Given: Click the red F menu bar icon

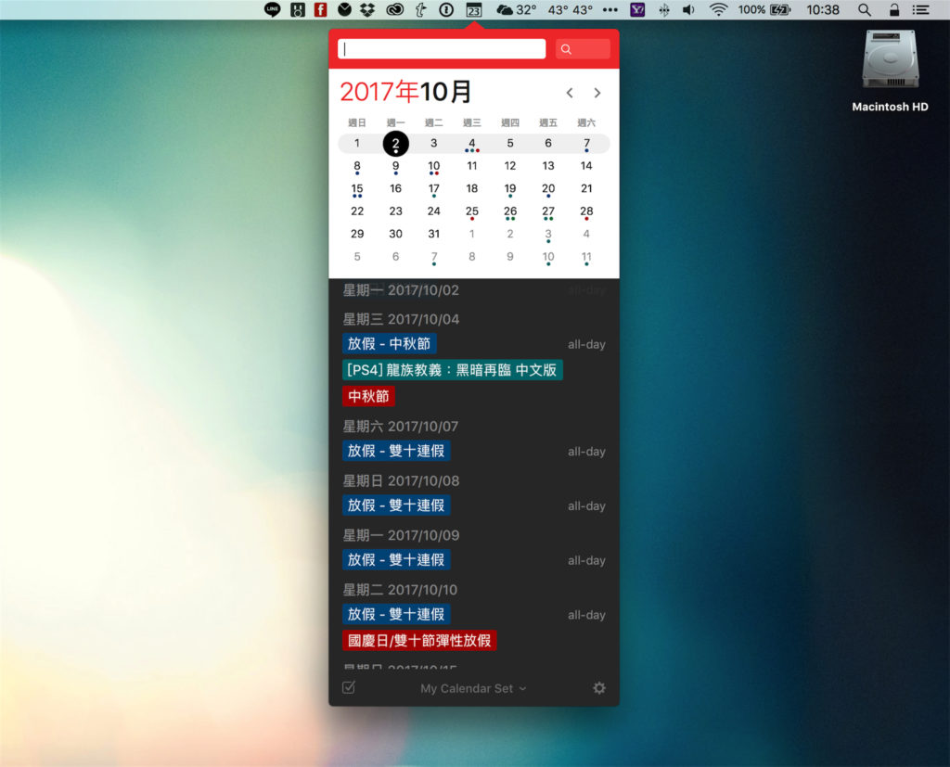Looking at the screenshot, I should coord(320,9).
